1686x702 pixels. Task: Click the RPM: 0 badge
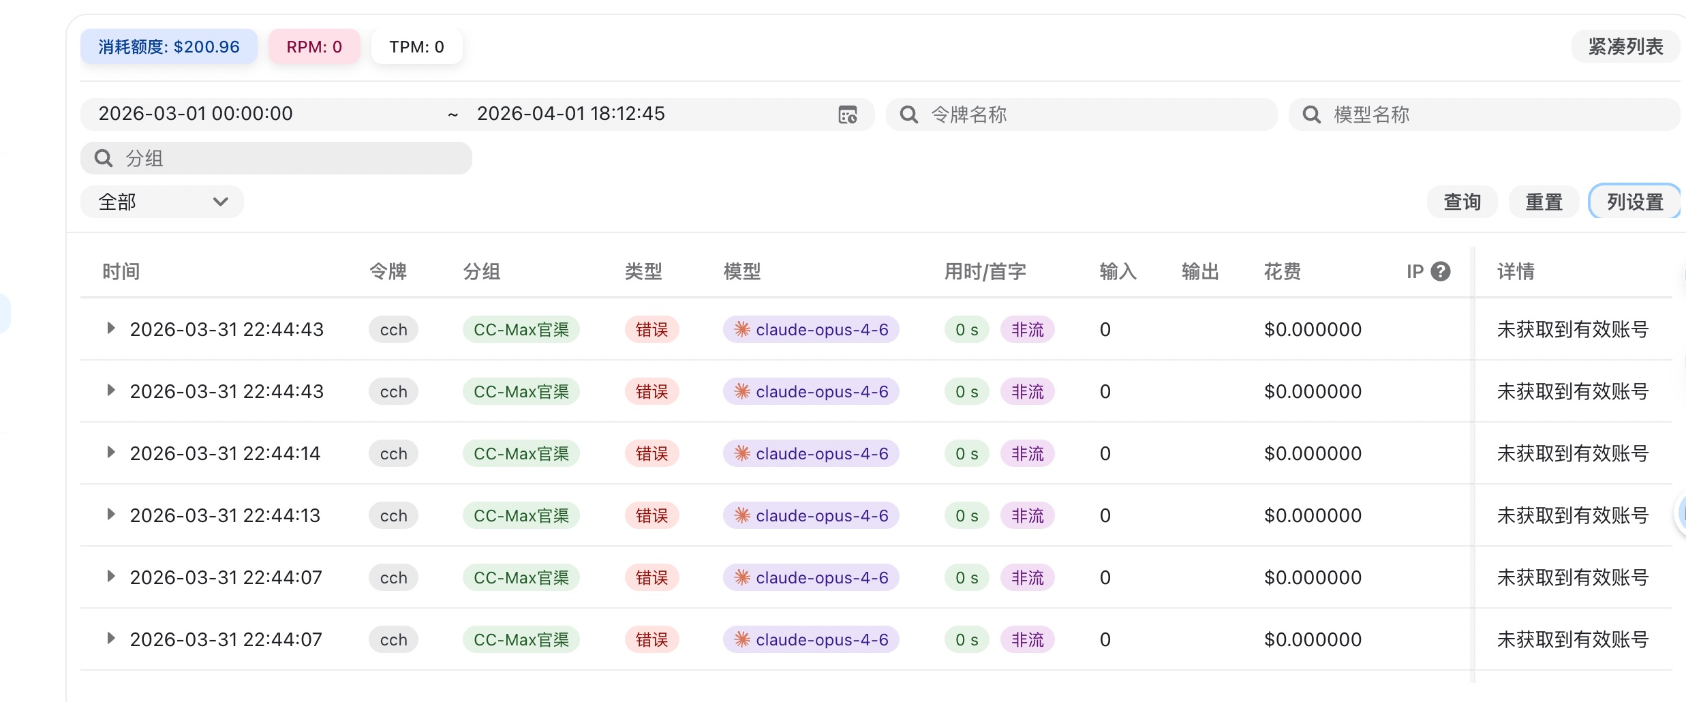tap(314, 46)
